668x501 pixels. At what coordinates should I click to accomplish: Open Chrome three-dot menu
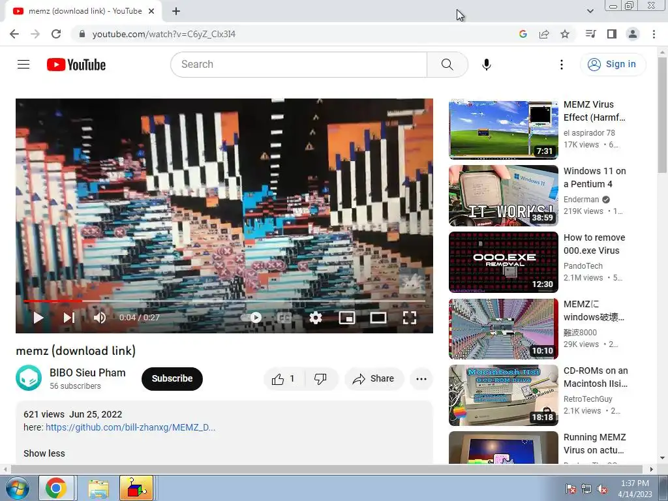pos(654,34)
